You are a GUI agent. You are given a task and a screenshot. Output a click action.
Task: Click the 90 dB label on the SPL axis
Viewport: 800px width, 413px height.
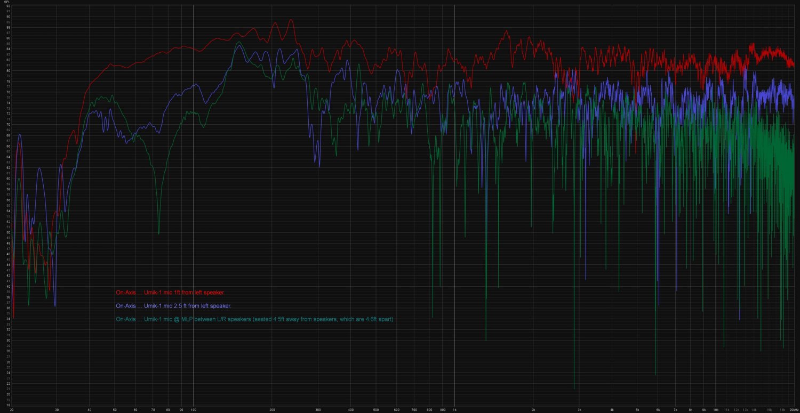(x=8, y=17)
